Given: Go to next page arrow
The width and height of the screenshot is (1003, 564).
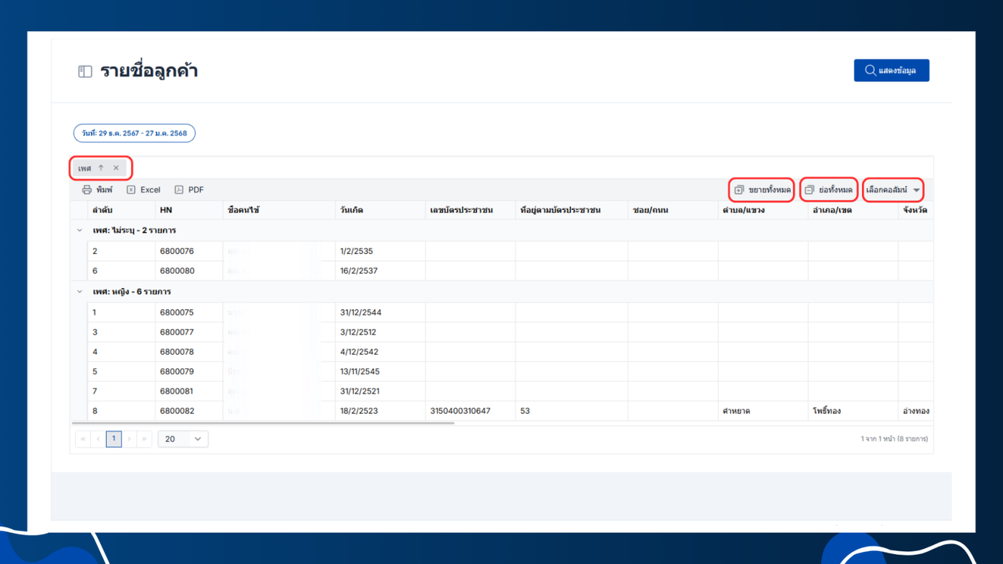Looking at the screenshot, I should (129, 439).
